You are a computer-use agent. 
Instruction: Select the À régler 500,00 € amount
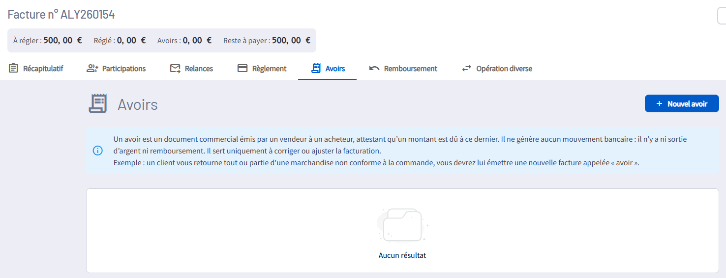tap(62, 41)
